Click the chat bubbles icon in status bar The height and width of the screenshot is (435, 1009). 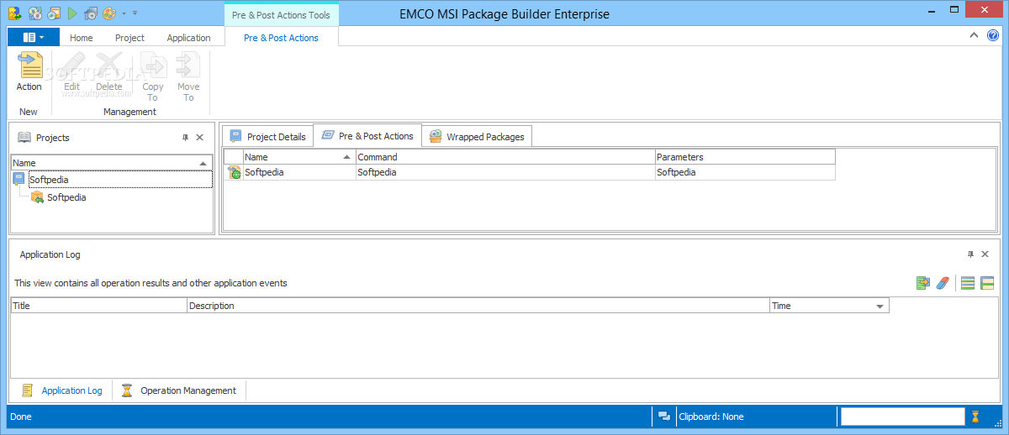click(664, 417)
